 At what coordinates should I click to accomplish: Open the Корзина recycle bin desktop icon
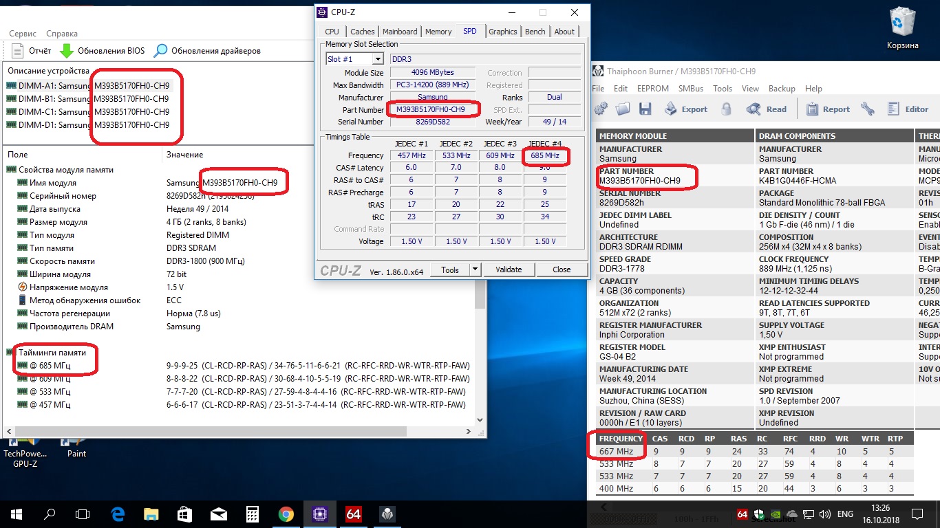click(x=902, y=29)
